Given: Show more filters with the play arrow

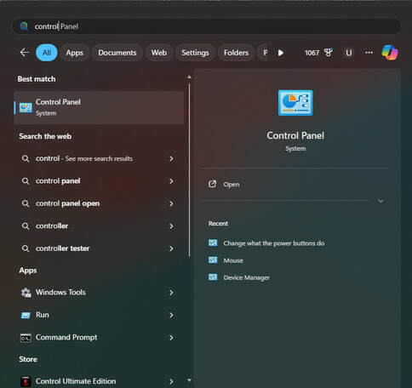Looking at the screenshot, I should coord(281,53).
